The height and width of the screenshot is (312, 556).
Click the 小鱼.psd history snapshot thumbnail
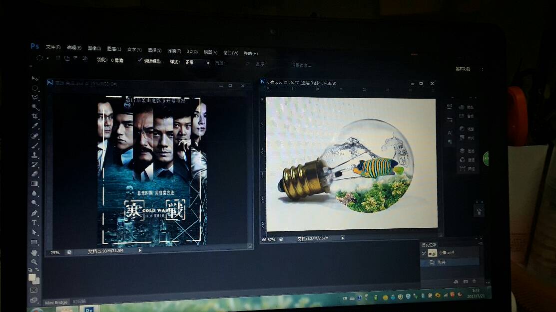click(x=432, y=253)
